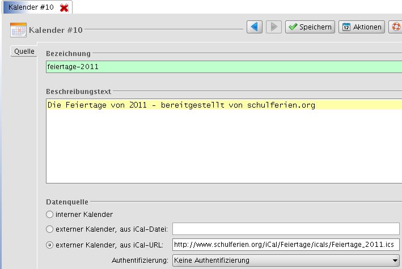Click the grey forward arrow icon

pyautogui.click(x=274, y=27)
